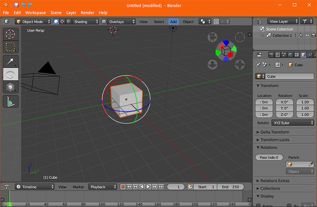This screenshot has height=207, width=317.
Task: Open the Select menu in viewport header
Action: click(x=158, y=22)
